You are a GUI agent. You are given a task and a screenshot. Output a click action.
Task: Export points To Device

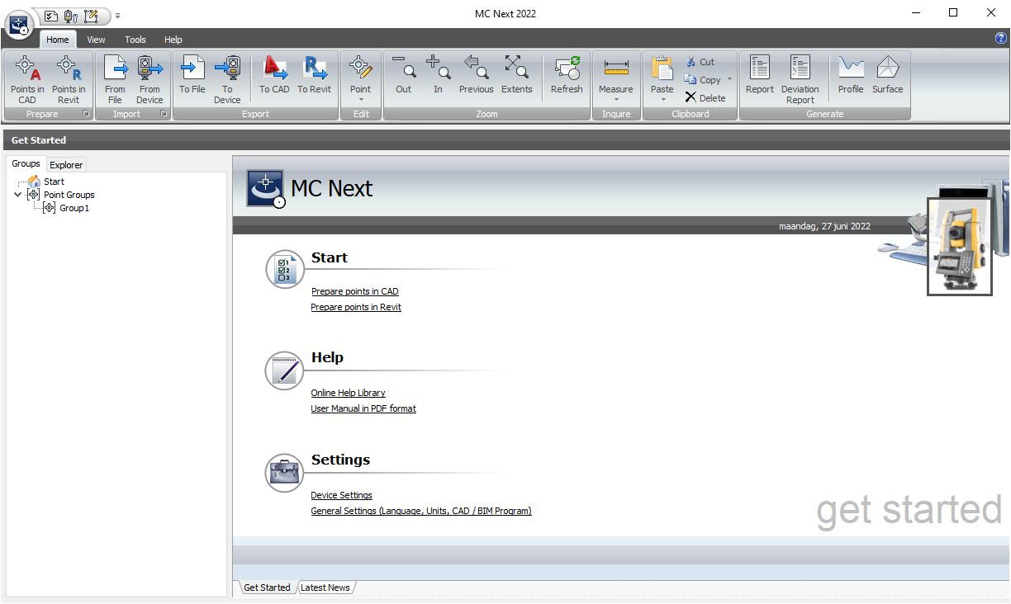(227, 80)
